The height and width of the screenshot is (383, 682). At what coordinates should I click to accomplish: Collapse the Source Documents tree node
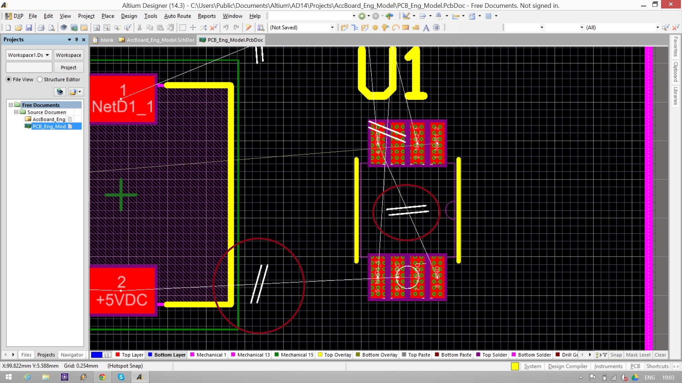[x=16, y=112]
